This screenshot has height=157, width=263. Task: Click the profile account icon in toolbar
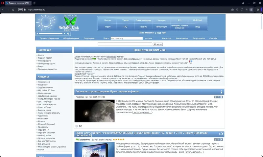[251, 10]
